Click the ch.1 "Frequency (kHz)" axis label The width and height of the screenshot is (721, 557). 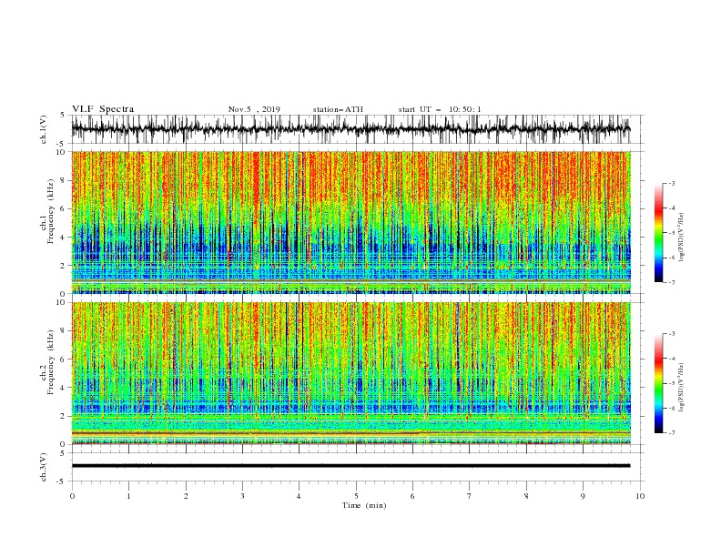point(51,212)
